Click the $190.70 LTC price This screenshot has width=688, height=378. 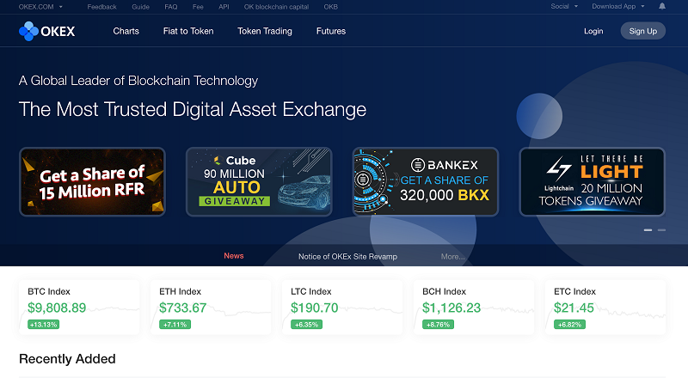point(314,308)
